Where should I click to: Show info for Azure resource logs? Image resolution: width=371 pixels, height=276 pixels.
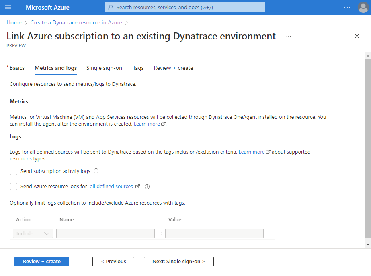(147, 187)
